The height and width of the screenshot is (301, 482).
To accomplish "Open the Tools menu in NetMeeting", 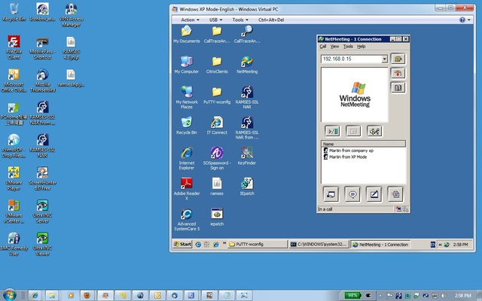I will [x=348, y=47].
